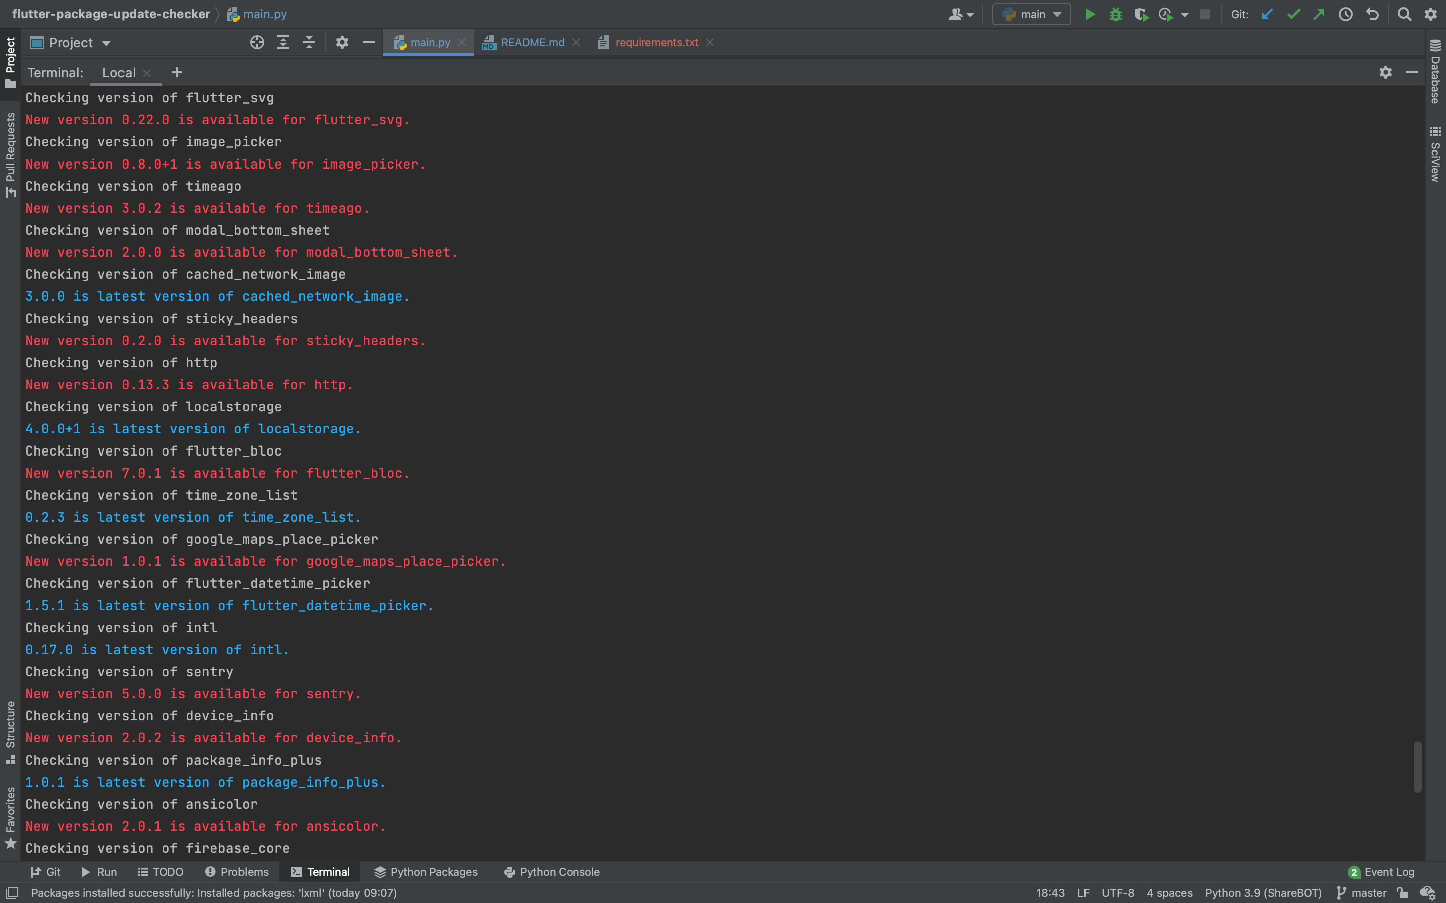Open the main run configuration dropdown
The width and height of the screenshot is (1446, 903).
coord(1032,15)
